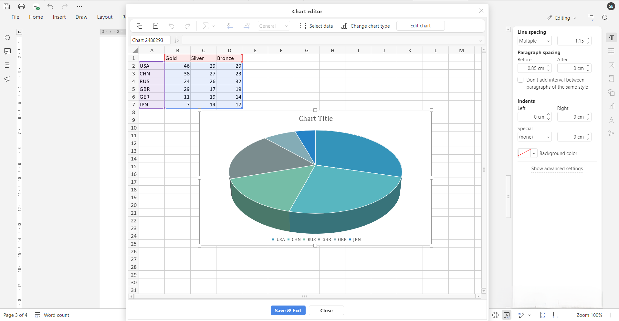The width and height of the screenshot is (619, 321).
Task: Select the Text Art settings icon
Action: coord(612,120)
